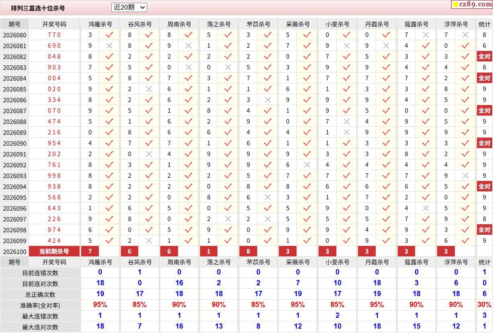Click 采薇杀号 目前连对次数 value 7
Screen dimensions: 493x333
pos(298,283)
